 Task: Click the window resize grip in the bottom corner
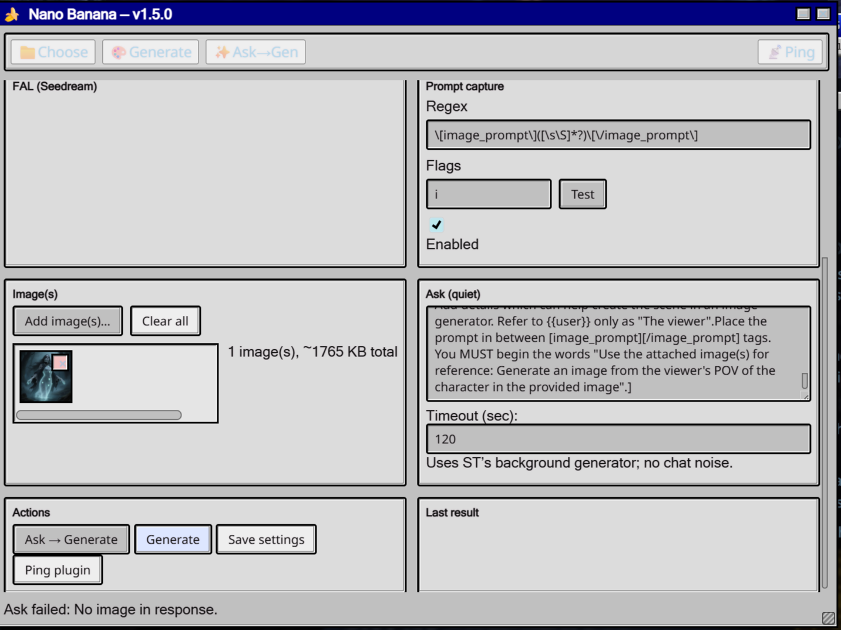click(828, 618)
